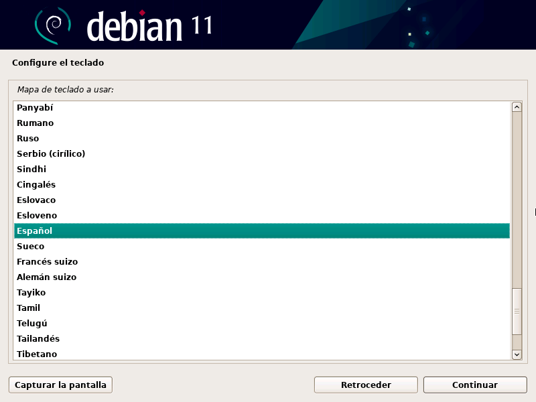The width and height of the screenshot is (536, 402).
Task: Click the scrollbar down arrow
Action: 517,354
